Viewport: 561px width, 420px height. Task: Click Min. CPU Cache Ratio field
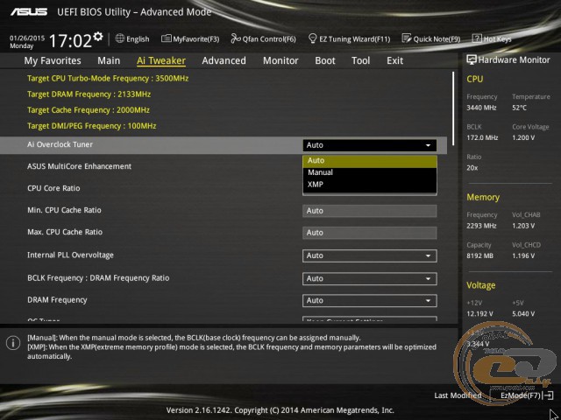[x=370, y=211]
